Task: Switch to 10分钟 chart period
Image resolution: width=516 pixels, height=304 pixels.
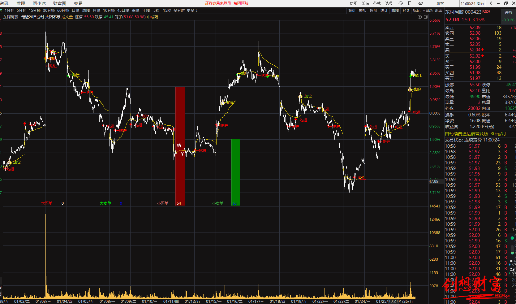Action: pos(109,11)
